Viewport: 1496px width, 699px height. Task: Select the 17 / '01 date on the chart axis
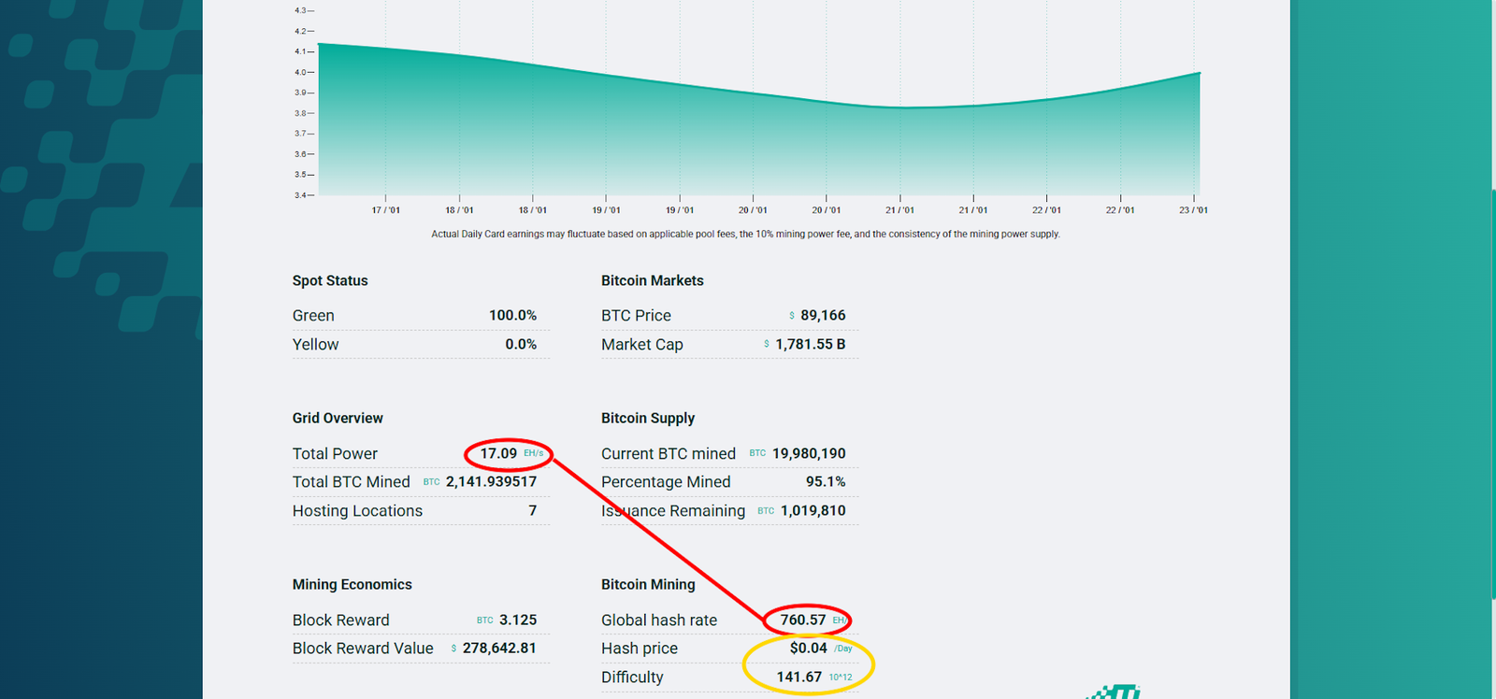pyautogui.click(x=385, y=210)
